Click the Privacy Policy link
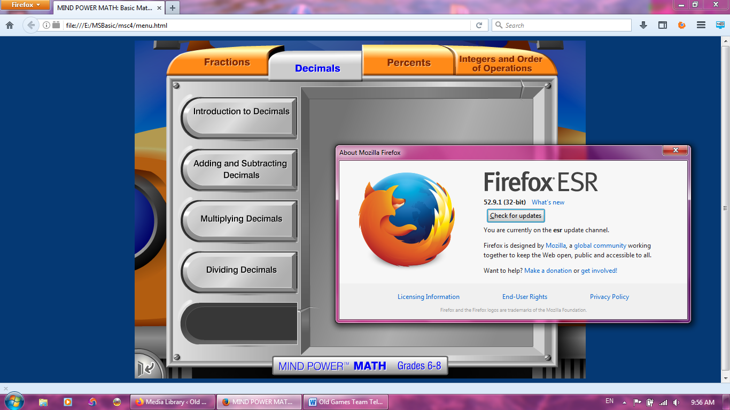 609,297
